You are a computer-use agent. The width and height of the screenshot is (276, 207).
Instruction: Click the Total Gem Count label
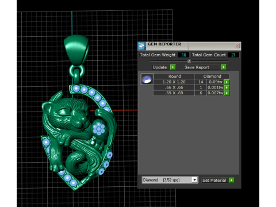click(209, 55)
